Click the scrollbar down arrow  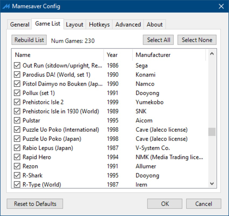click(212, 184)
